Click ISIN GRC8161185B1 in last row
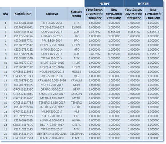 [x=23, y=138]
